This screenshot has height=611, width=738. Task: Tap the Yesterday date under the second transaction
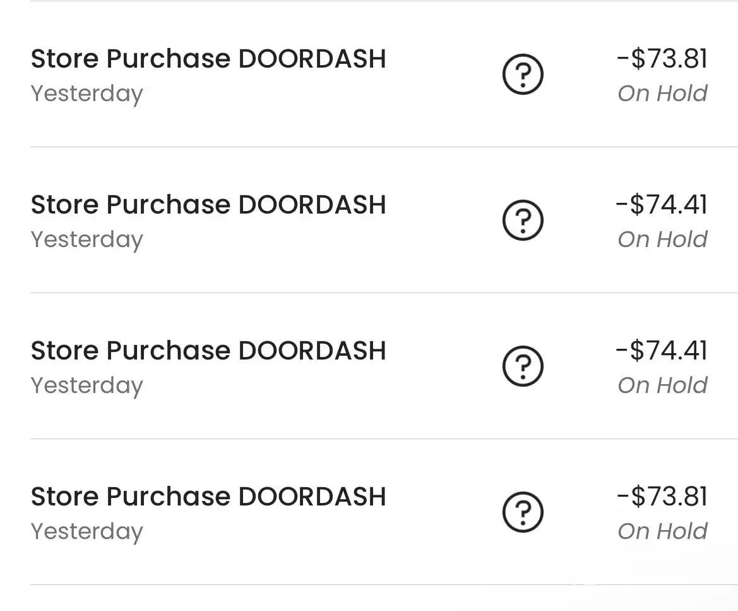[x=87, y=239]
